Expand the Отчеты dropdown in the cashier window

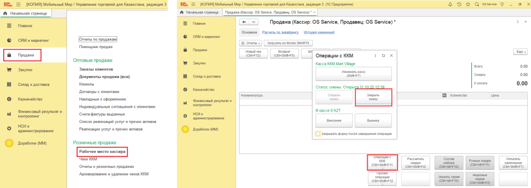(x=250, y=43)
